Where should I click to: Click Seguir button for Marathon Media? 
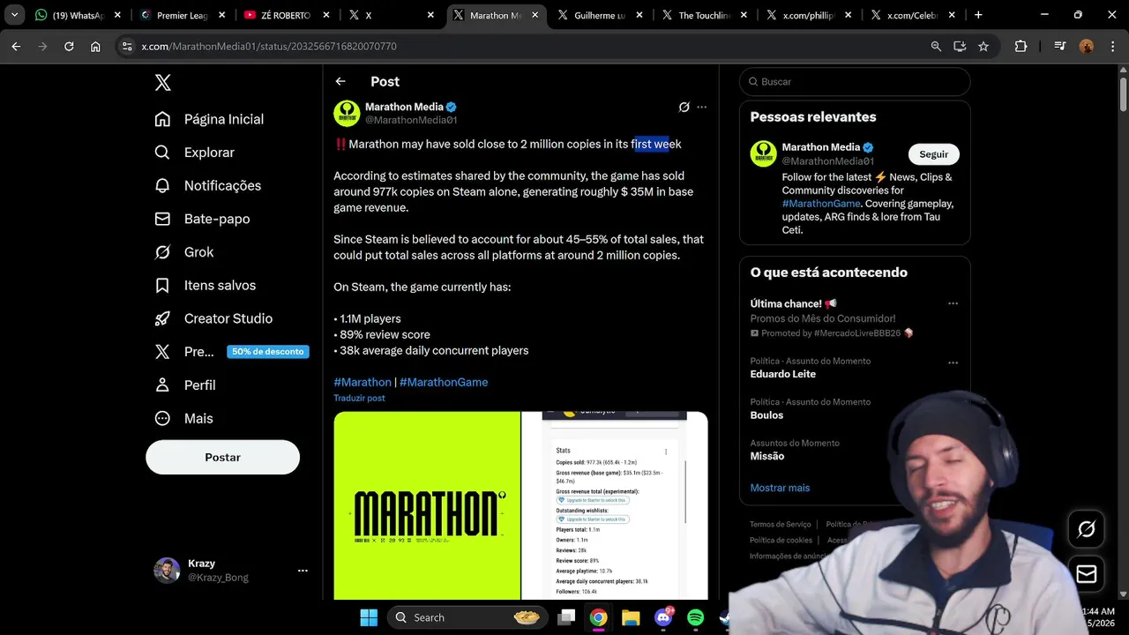click(x=934, y=154)
